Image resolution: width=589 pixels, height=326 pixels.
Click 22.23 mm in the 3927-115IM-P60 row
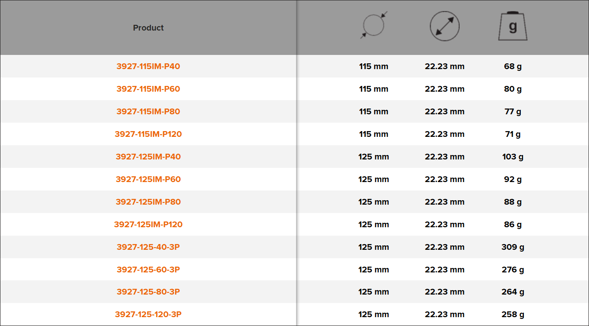(445, 89)
